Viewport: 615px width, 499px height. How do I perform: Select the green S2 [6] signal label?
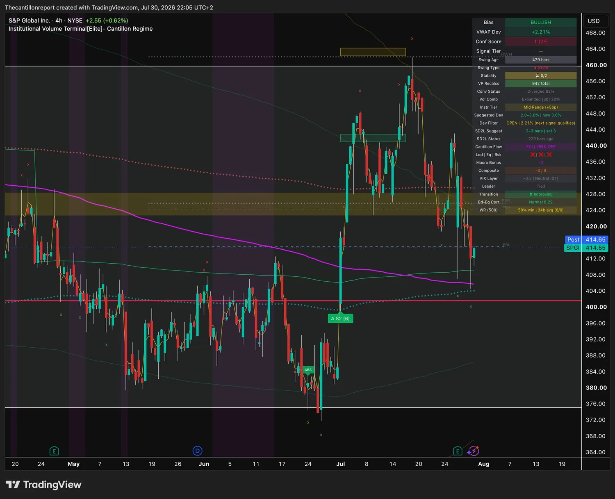click(340, 319)
